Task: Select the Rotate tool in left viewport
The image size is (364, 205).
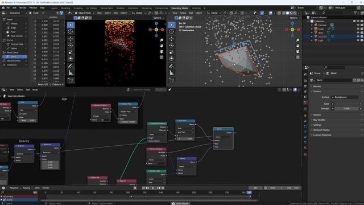Action: point(71,46)
